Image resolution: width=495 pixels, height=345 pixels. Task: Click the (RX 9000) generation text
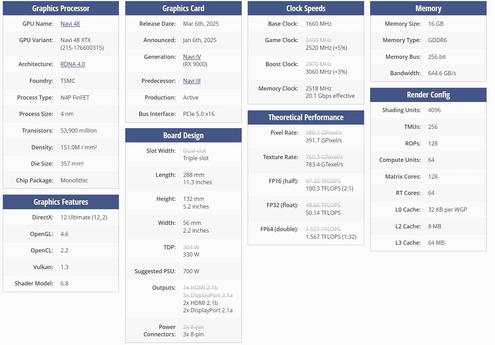195,64
